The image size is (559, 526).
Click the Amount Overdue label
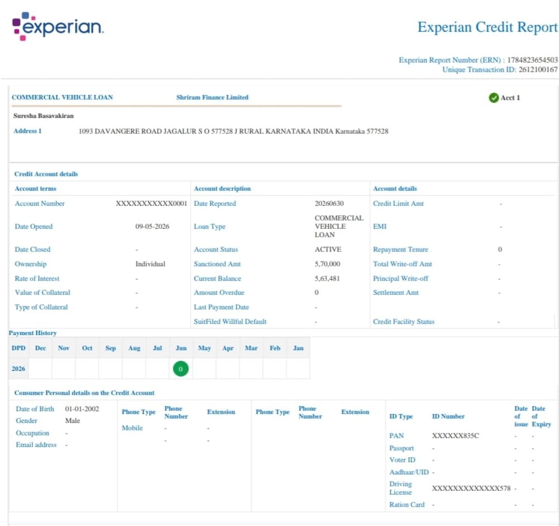[x=219, y=292]
